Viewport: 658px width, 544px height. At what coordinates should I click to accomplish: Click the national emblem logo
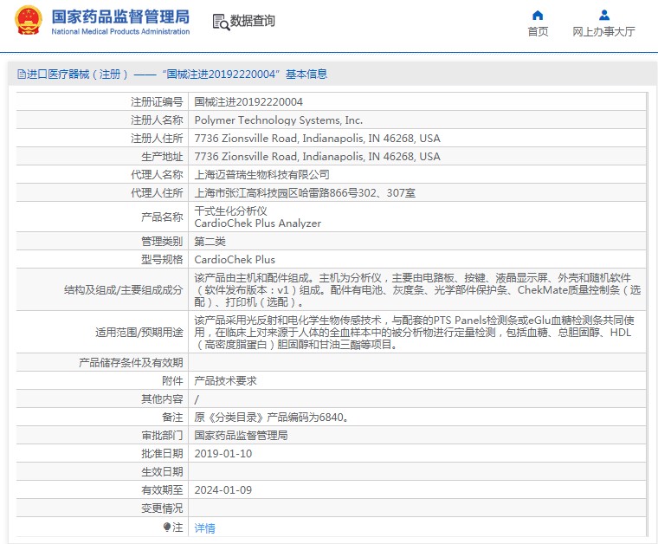point(28,20)
